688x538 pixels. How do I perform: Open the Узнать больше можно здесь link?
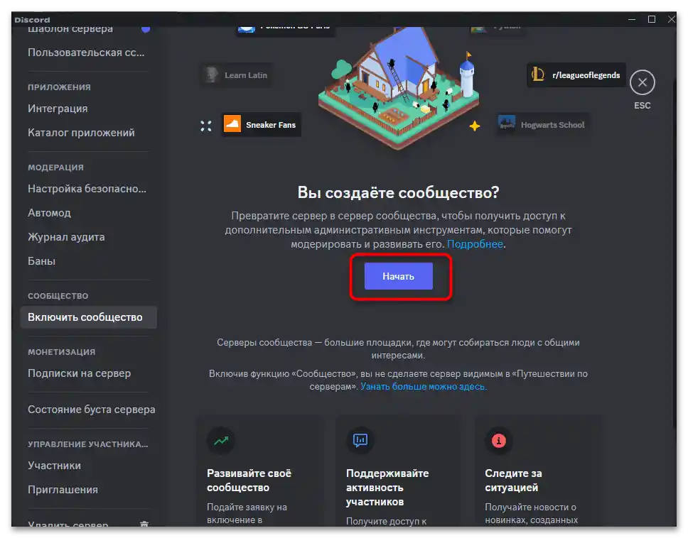(x=424, y=386)
